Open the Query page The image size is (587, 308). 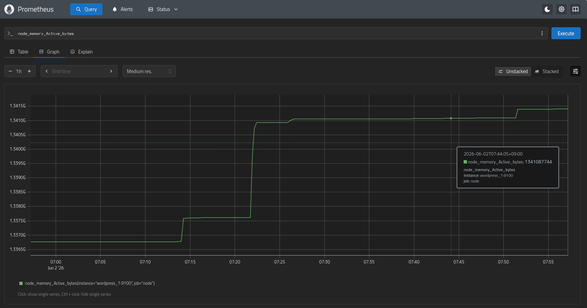tap(86, 9)
